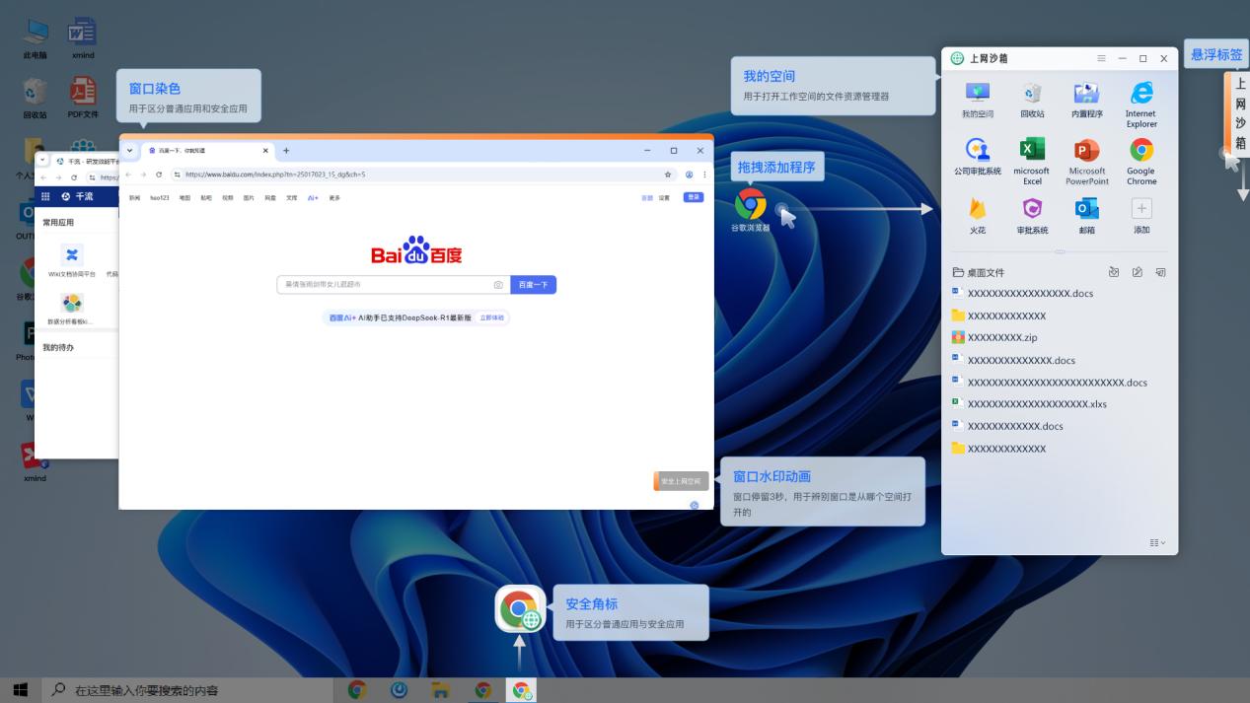This screenshot has height=703, width=1250.
Task: Open the 火花 app icon
Action: pyautogui.click(x=978, y=209)
